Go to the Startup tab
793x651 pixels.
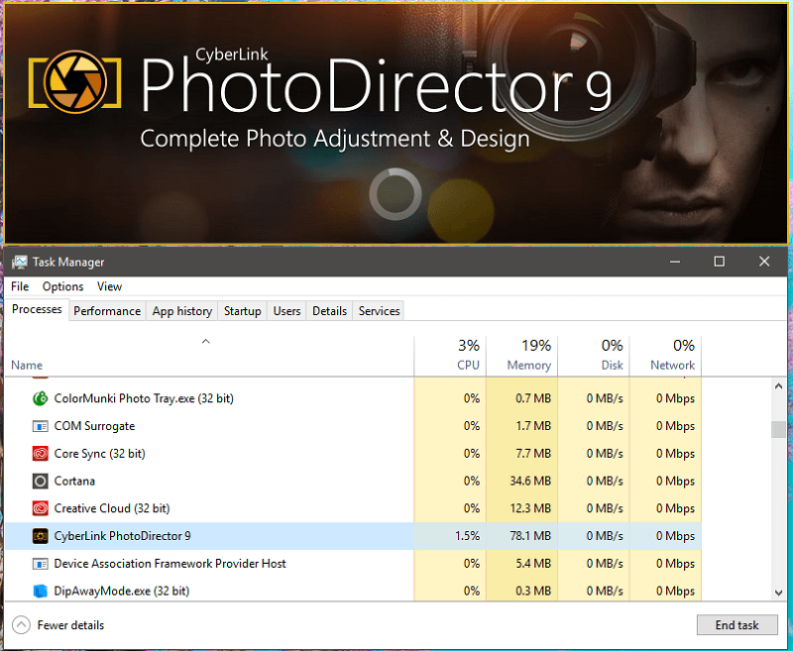242,311
